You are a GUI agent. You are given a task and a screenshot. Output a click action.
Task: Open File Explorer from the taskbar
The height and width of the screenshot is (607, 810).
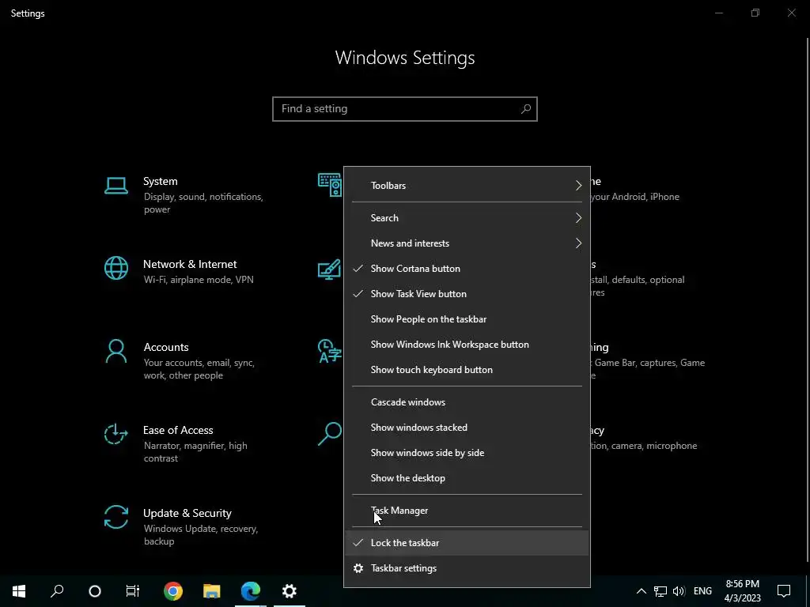(x=212, y=591)
